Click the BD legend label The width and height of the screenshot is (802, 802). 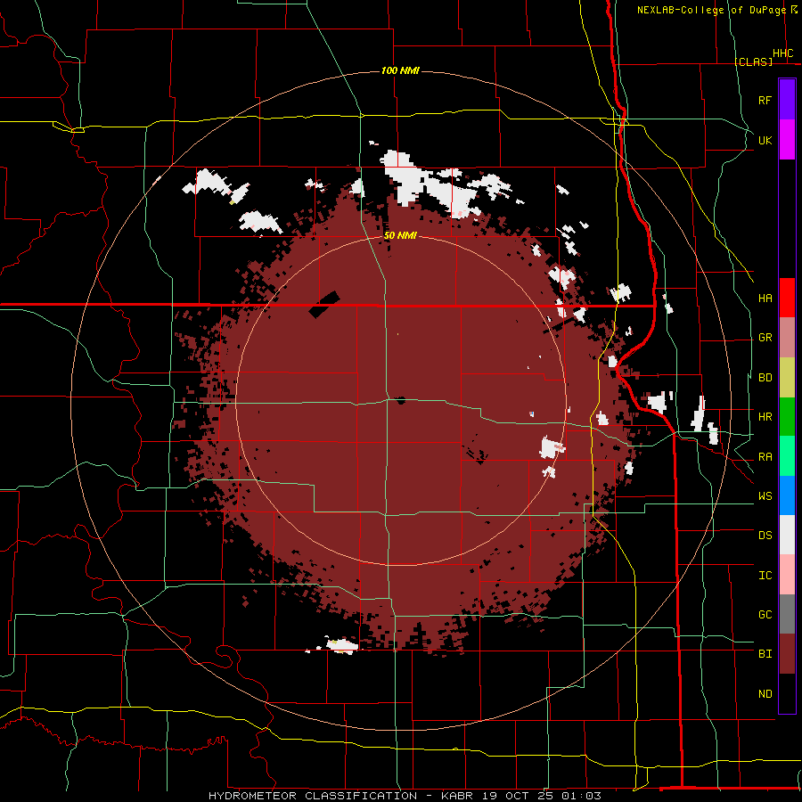765,378
